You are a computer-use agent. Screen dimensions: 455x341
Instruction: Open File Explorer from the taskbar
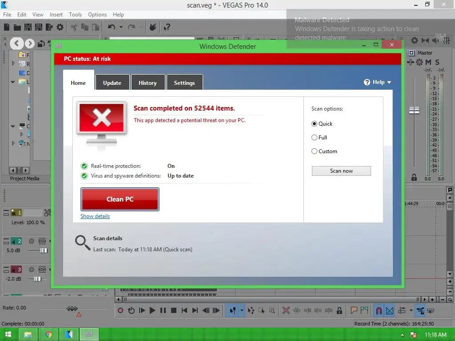(28, 334)
